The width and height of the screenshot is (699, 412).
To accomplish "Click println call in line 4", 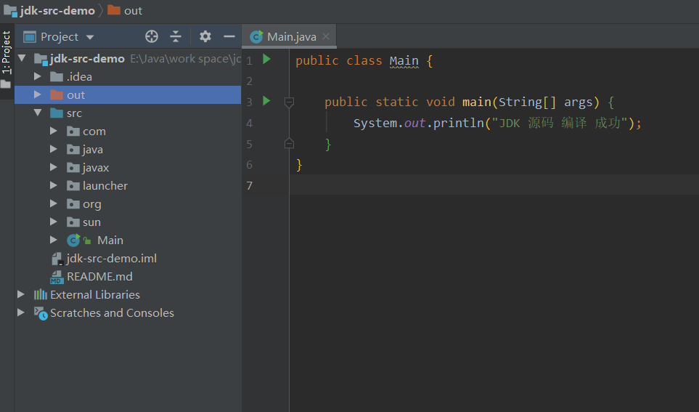I will coord(459,123).
